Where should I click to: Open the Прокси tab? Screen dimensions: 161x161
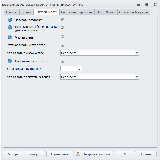(26, 12)
